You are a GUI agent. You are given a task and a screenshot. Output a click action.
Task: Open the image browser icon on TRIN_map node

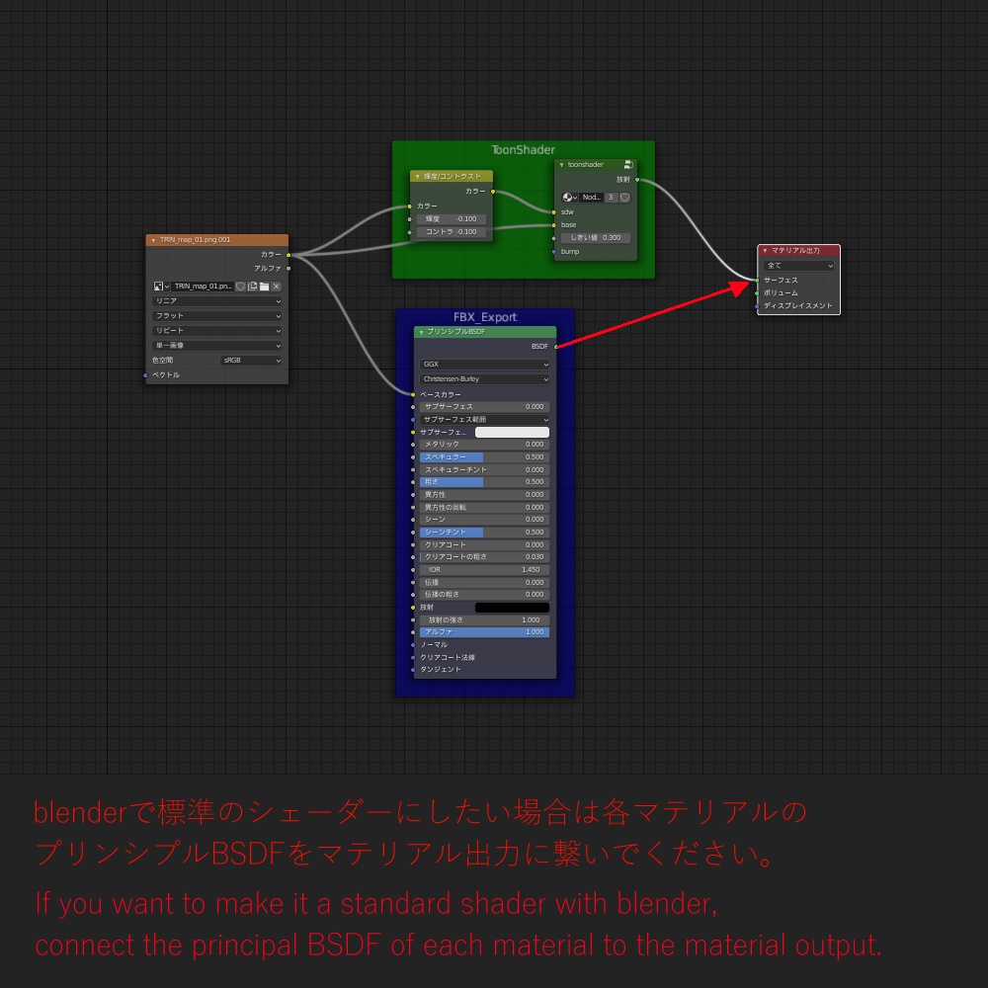[157, 286]
